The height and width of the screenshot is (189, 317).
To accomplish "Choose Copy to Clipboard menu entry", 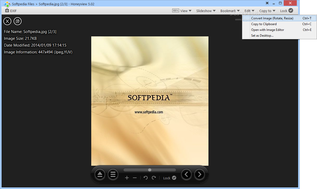I will pyautogui.click(x=280, y=24).
